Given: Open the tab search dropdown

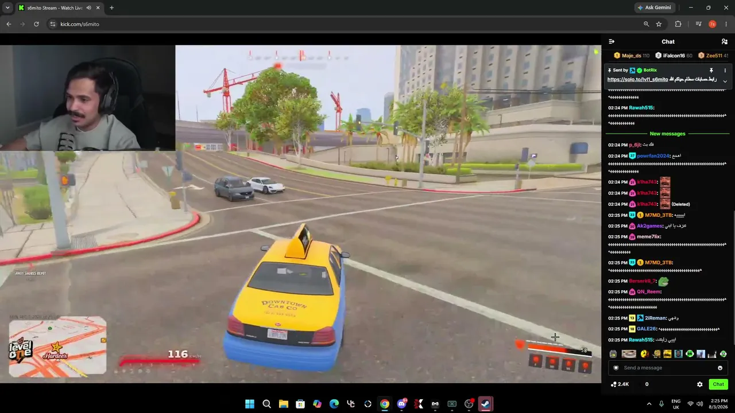Looking at the screenshot, I should click(7, 8).
